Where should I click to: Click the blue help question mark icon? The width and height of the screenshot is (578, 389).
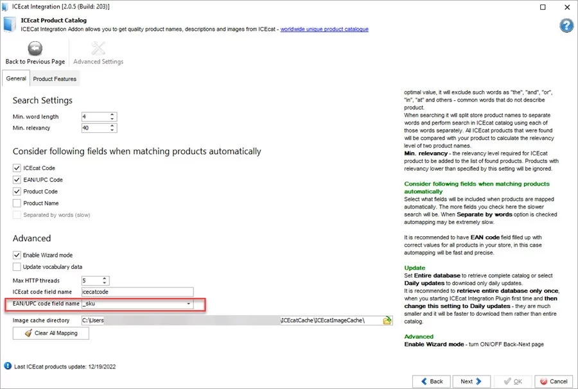[566, 26]
